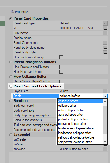Select the Body scroll axis property row
Viewport: 110px width, 163px height.
coord(35,110)
